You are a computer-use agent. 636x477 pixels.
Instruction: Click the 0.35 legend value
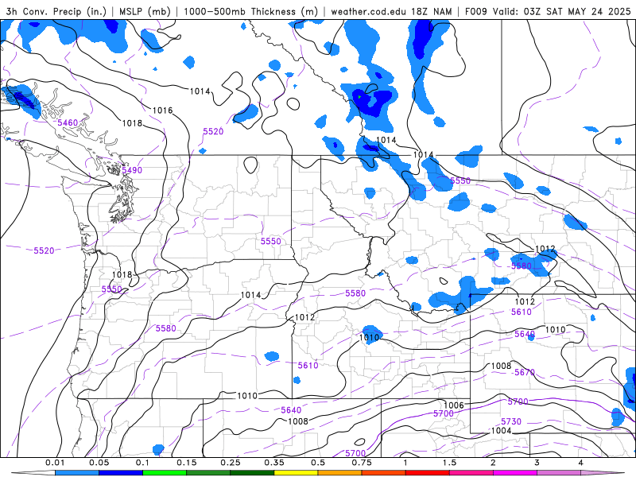274,463
